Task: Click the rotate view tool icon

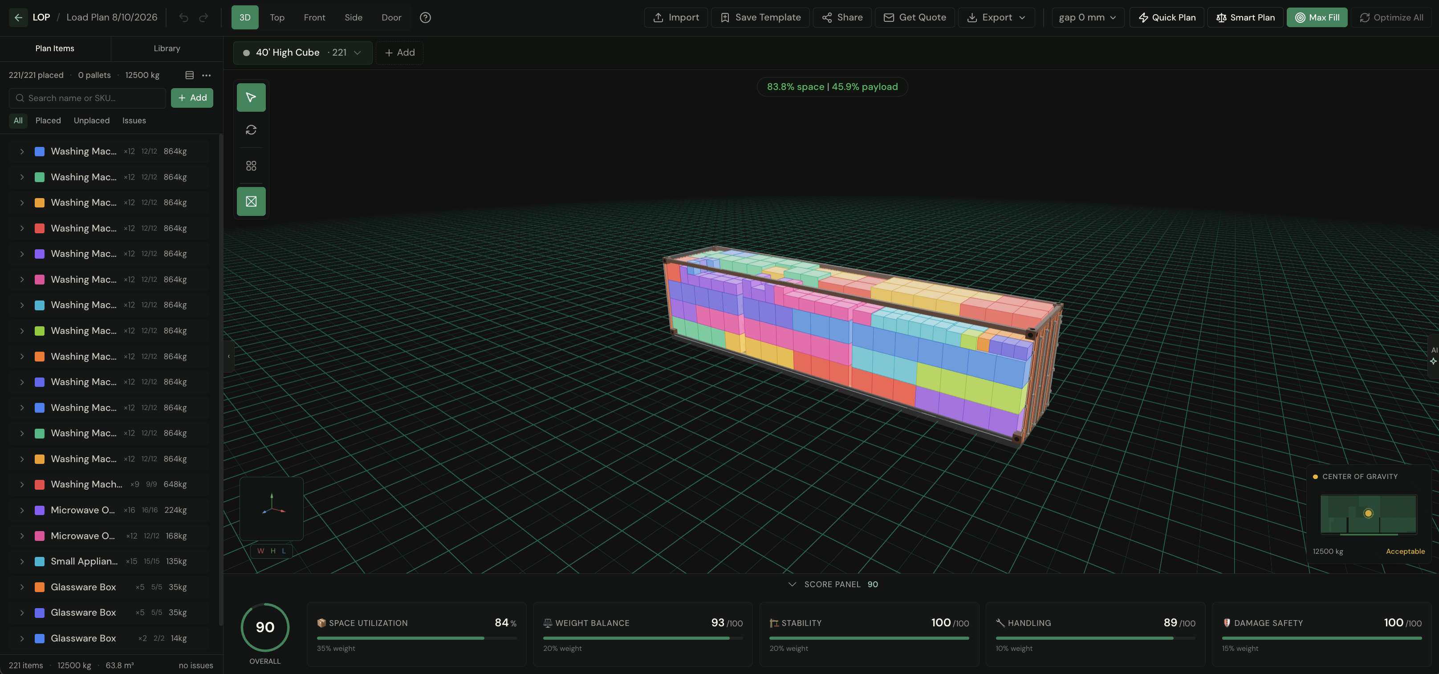Action: pos(251,130)
